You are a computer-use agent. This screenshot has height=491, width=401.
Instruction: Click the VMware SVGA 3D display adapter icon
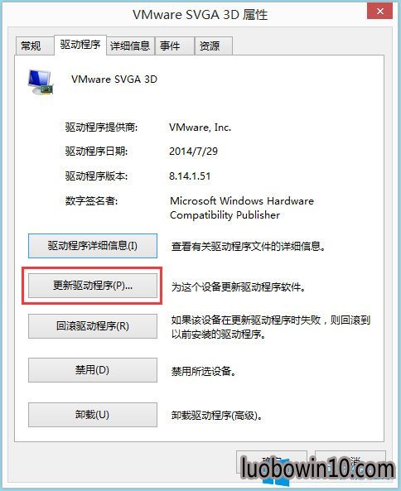click(x=41, y=82)
